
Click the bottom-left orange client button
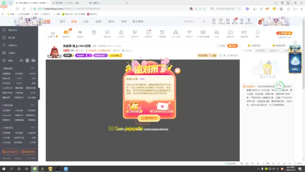point(10,152)
